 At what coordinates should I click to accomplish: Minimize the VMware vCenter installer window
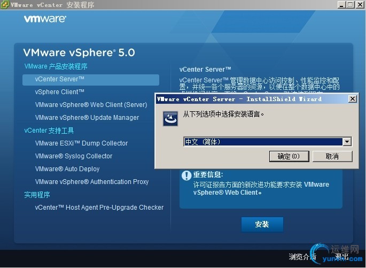[342, 5]
